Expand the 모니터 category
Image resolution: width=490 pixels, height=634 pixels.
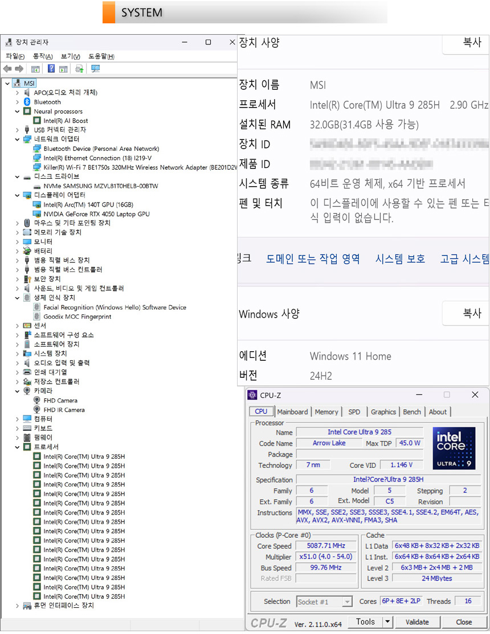click(18, 242)
